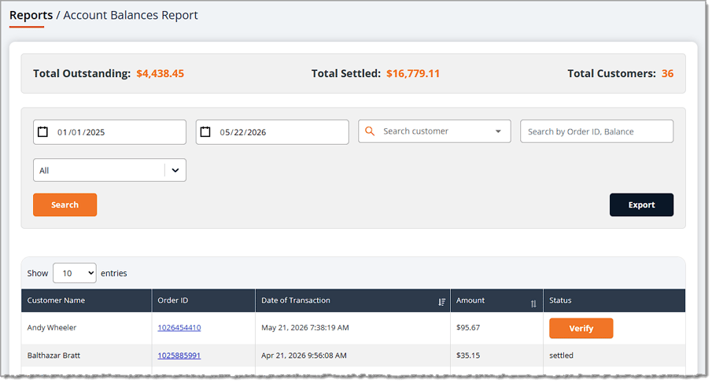This screenshot has height=383, width=712.
Task: Open order link 1026454410
Action: 179,327
